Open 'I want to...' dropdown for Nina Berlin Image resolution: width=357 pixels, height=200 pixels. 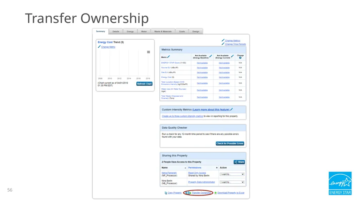(232, 182)
